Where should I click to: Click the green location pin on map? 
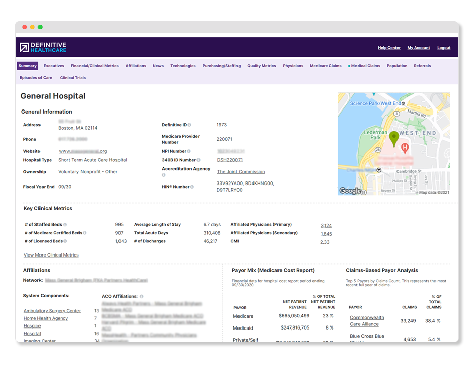coord(394,139)
